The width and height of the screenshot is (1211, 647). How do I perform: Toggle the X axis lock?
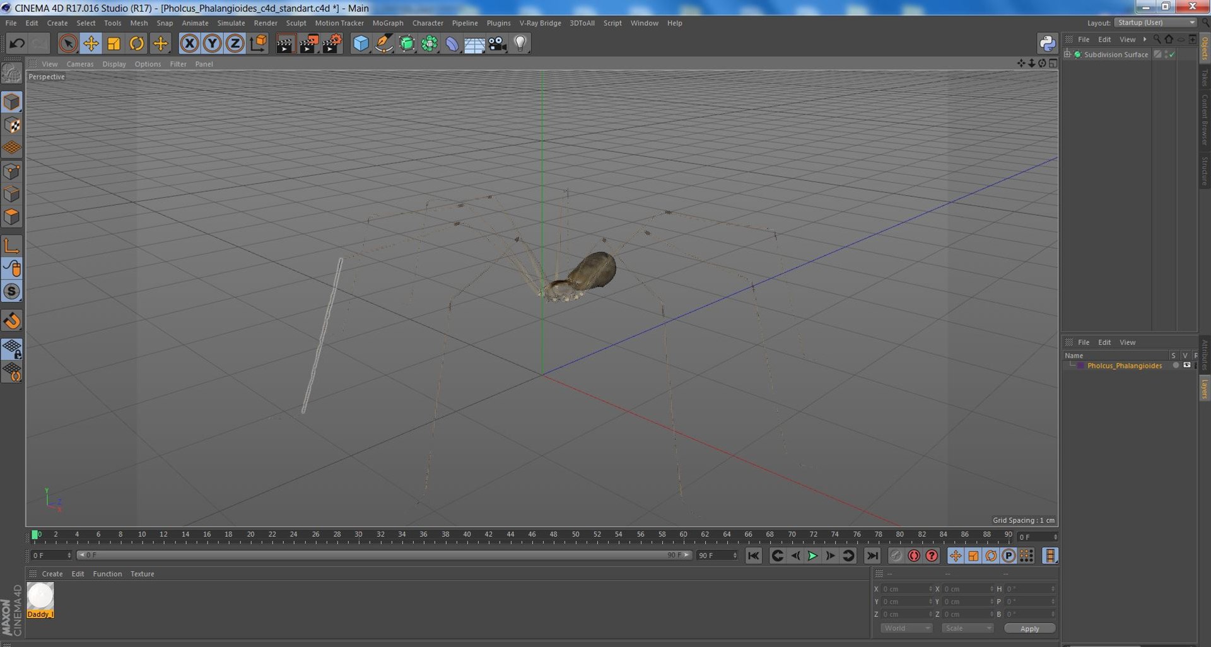[189, 44]
